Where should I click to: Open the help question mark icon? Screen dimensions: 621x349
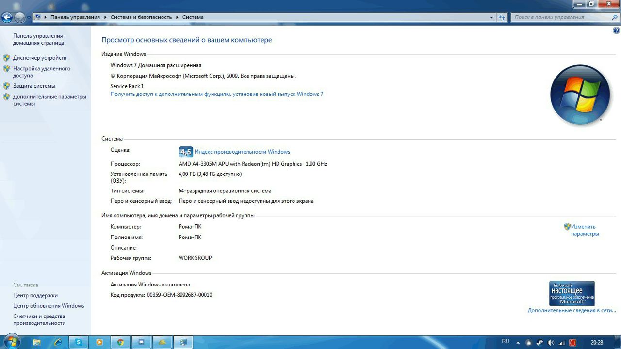click(x=616, y=31)
